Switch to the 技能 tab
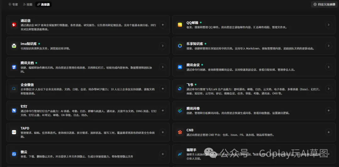 point(28,4)
